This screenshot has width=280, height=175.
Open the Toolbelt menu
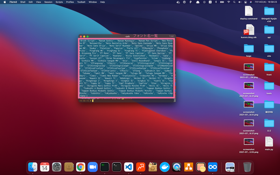81,2
